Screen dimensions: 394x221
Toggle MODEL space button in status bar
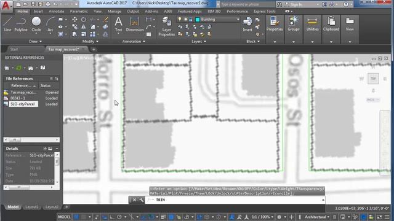tap(65, 217)
